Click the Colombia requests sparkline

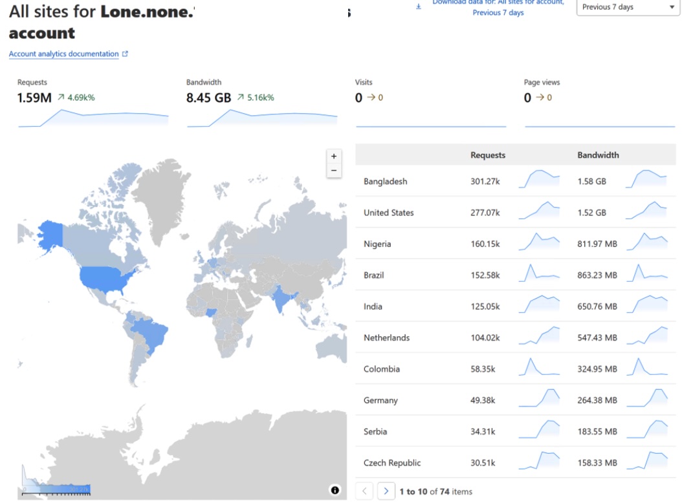tap(539, 367)
